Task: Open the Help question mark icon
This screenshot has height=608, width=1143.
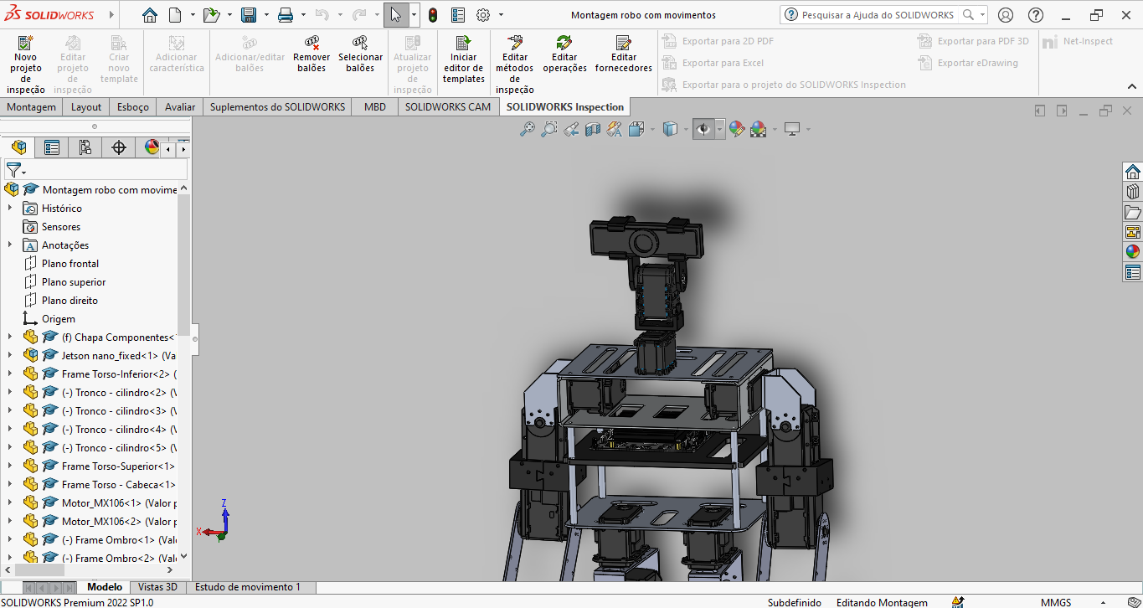Action: 1036,15
